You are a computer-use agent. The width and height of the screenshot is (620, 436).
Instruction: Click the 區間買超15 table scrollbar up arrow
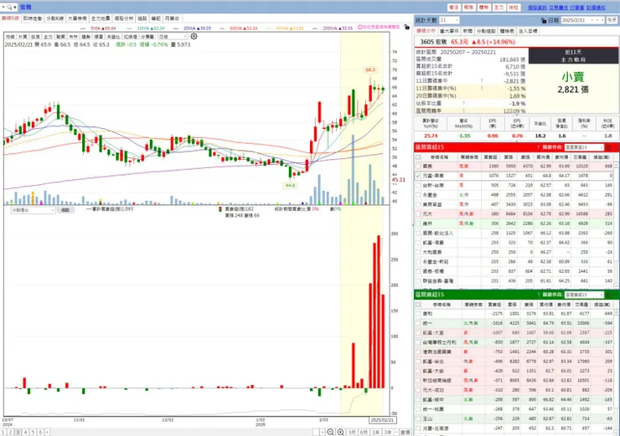point(616,165)
